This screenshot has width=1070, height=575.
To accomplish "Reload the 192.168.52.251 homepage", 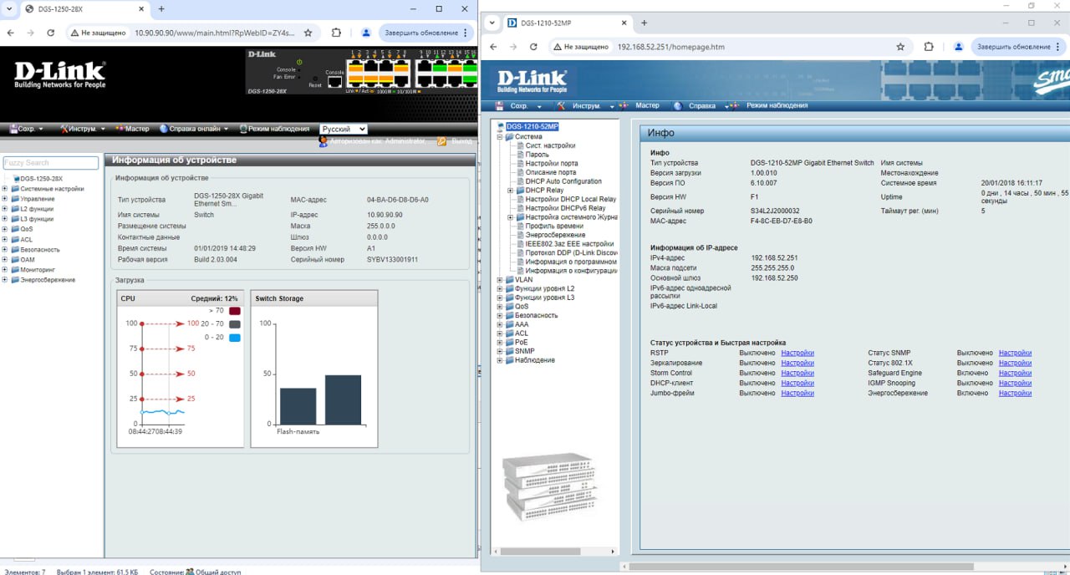I will click(532, 47).
